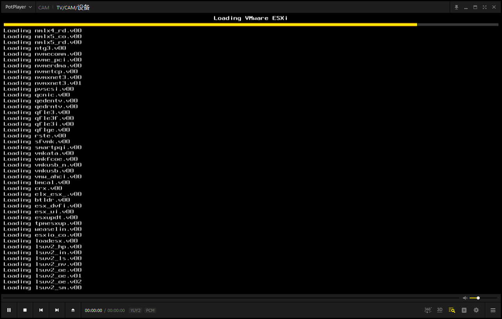The image size is (502, 319).
Task: Click the line Loading lsuv2_oe.v02
Action: tap(43, 282)
